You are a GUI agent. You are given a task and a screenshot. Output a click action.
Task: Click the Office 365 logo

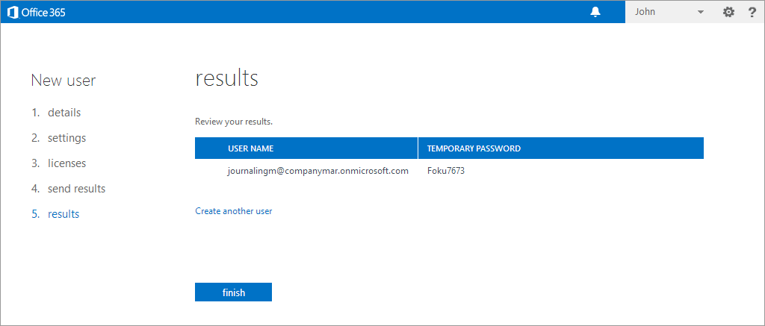point(37,12)
